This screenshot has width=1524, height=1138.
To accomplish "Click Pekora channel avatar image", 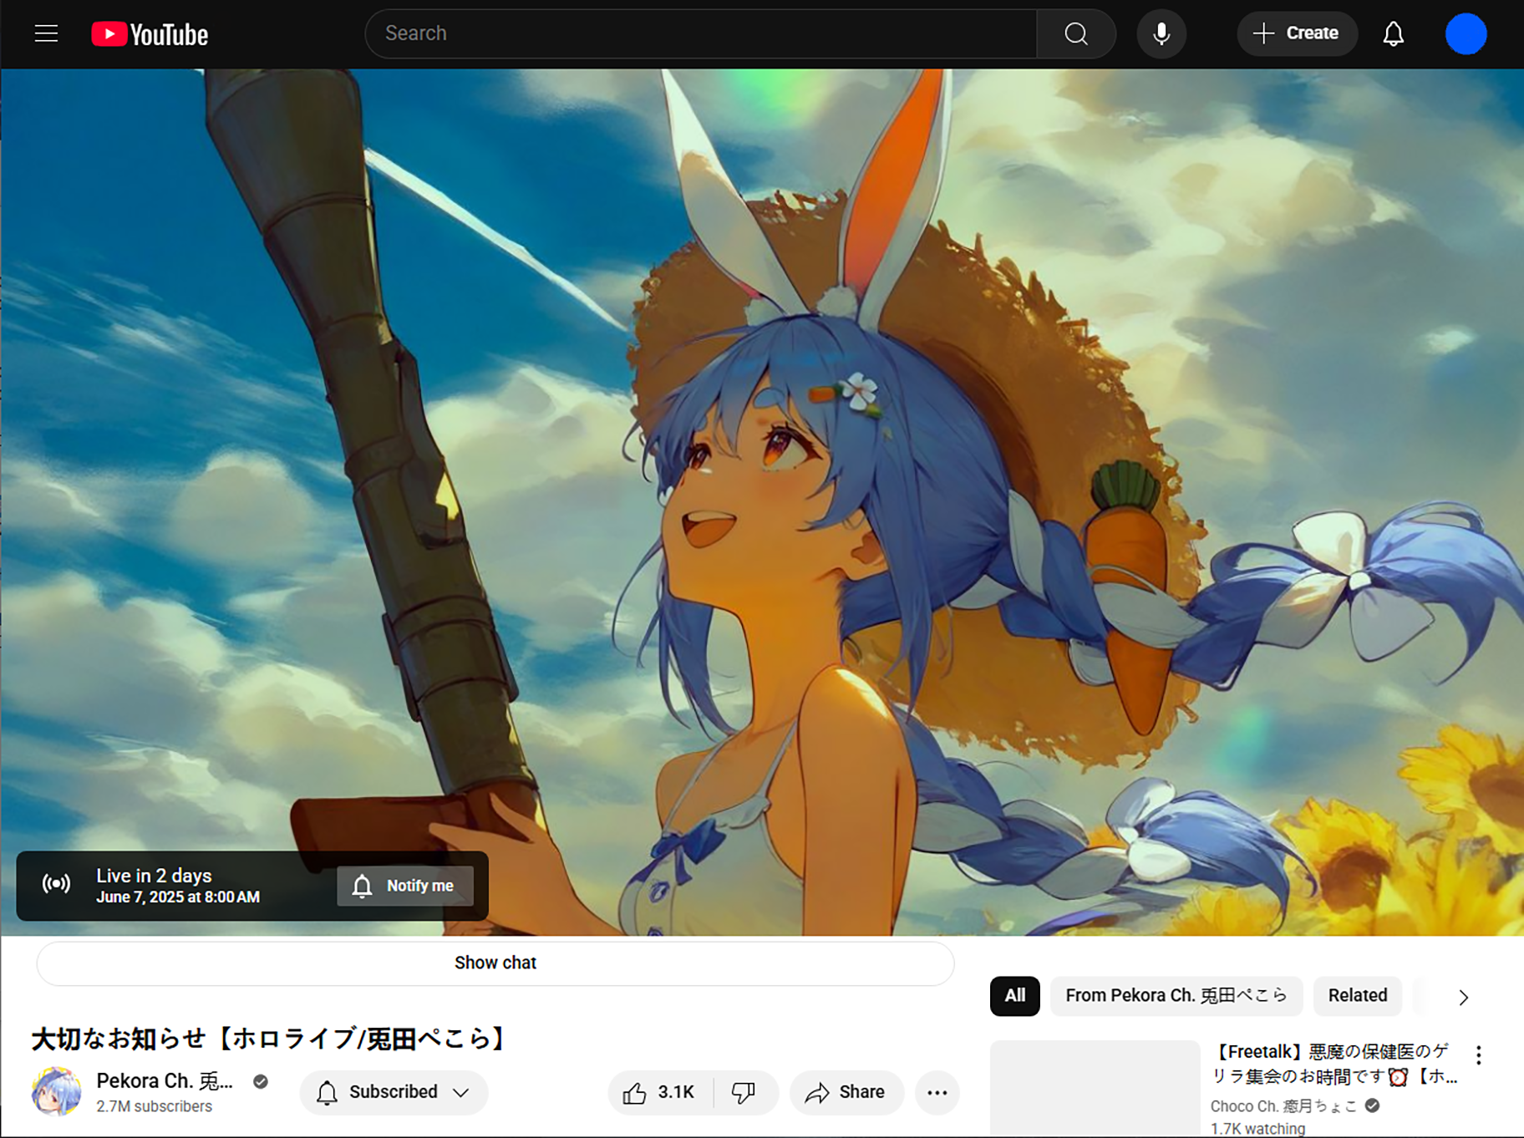I will tap(56, 1091).
